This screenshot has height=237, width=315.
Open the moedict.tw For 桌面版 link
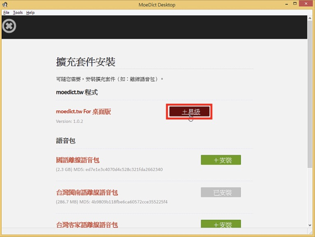83,112
